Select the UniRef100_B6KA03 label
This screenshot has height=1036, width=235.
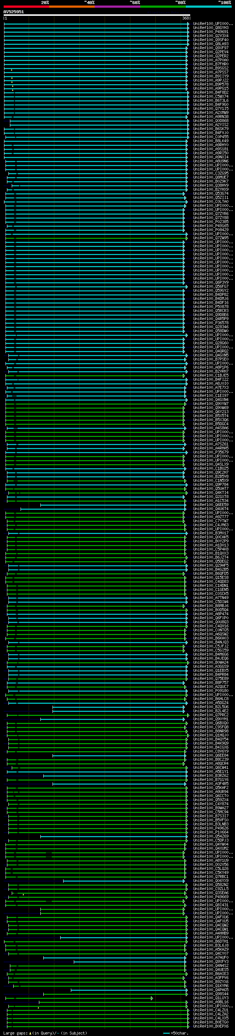point(211,638)
